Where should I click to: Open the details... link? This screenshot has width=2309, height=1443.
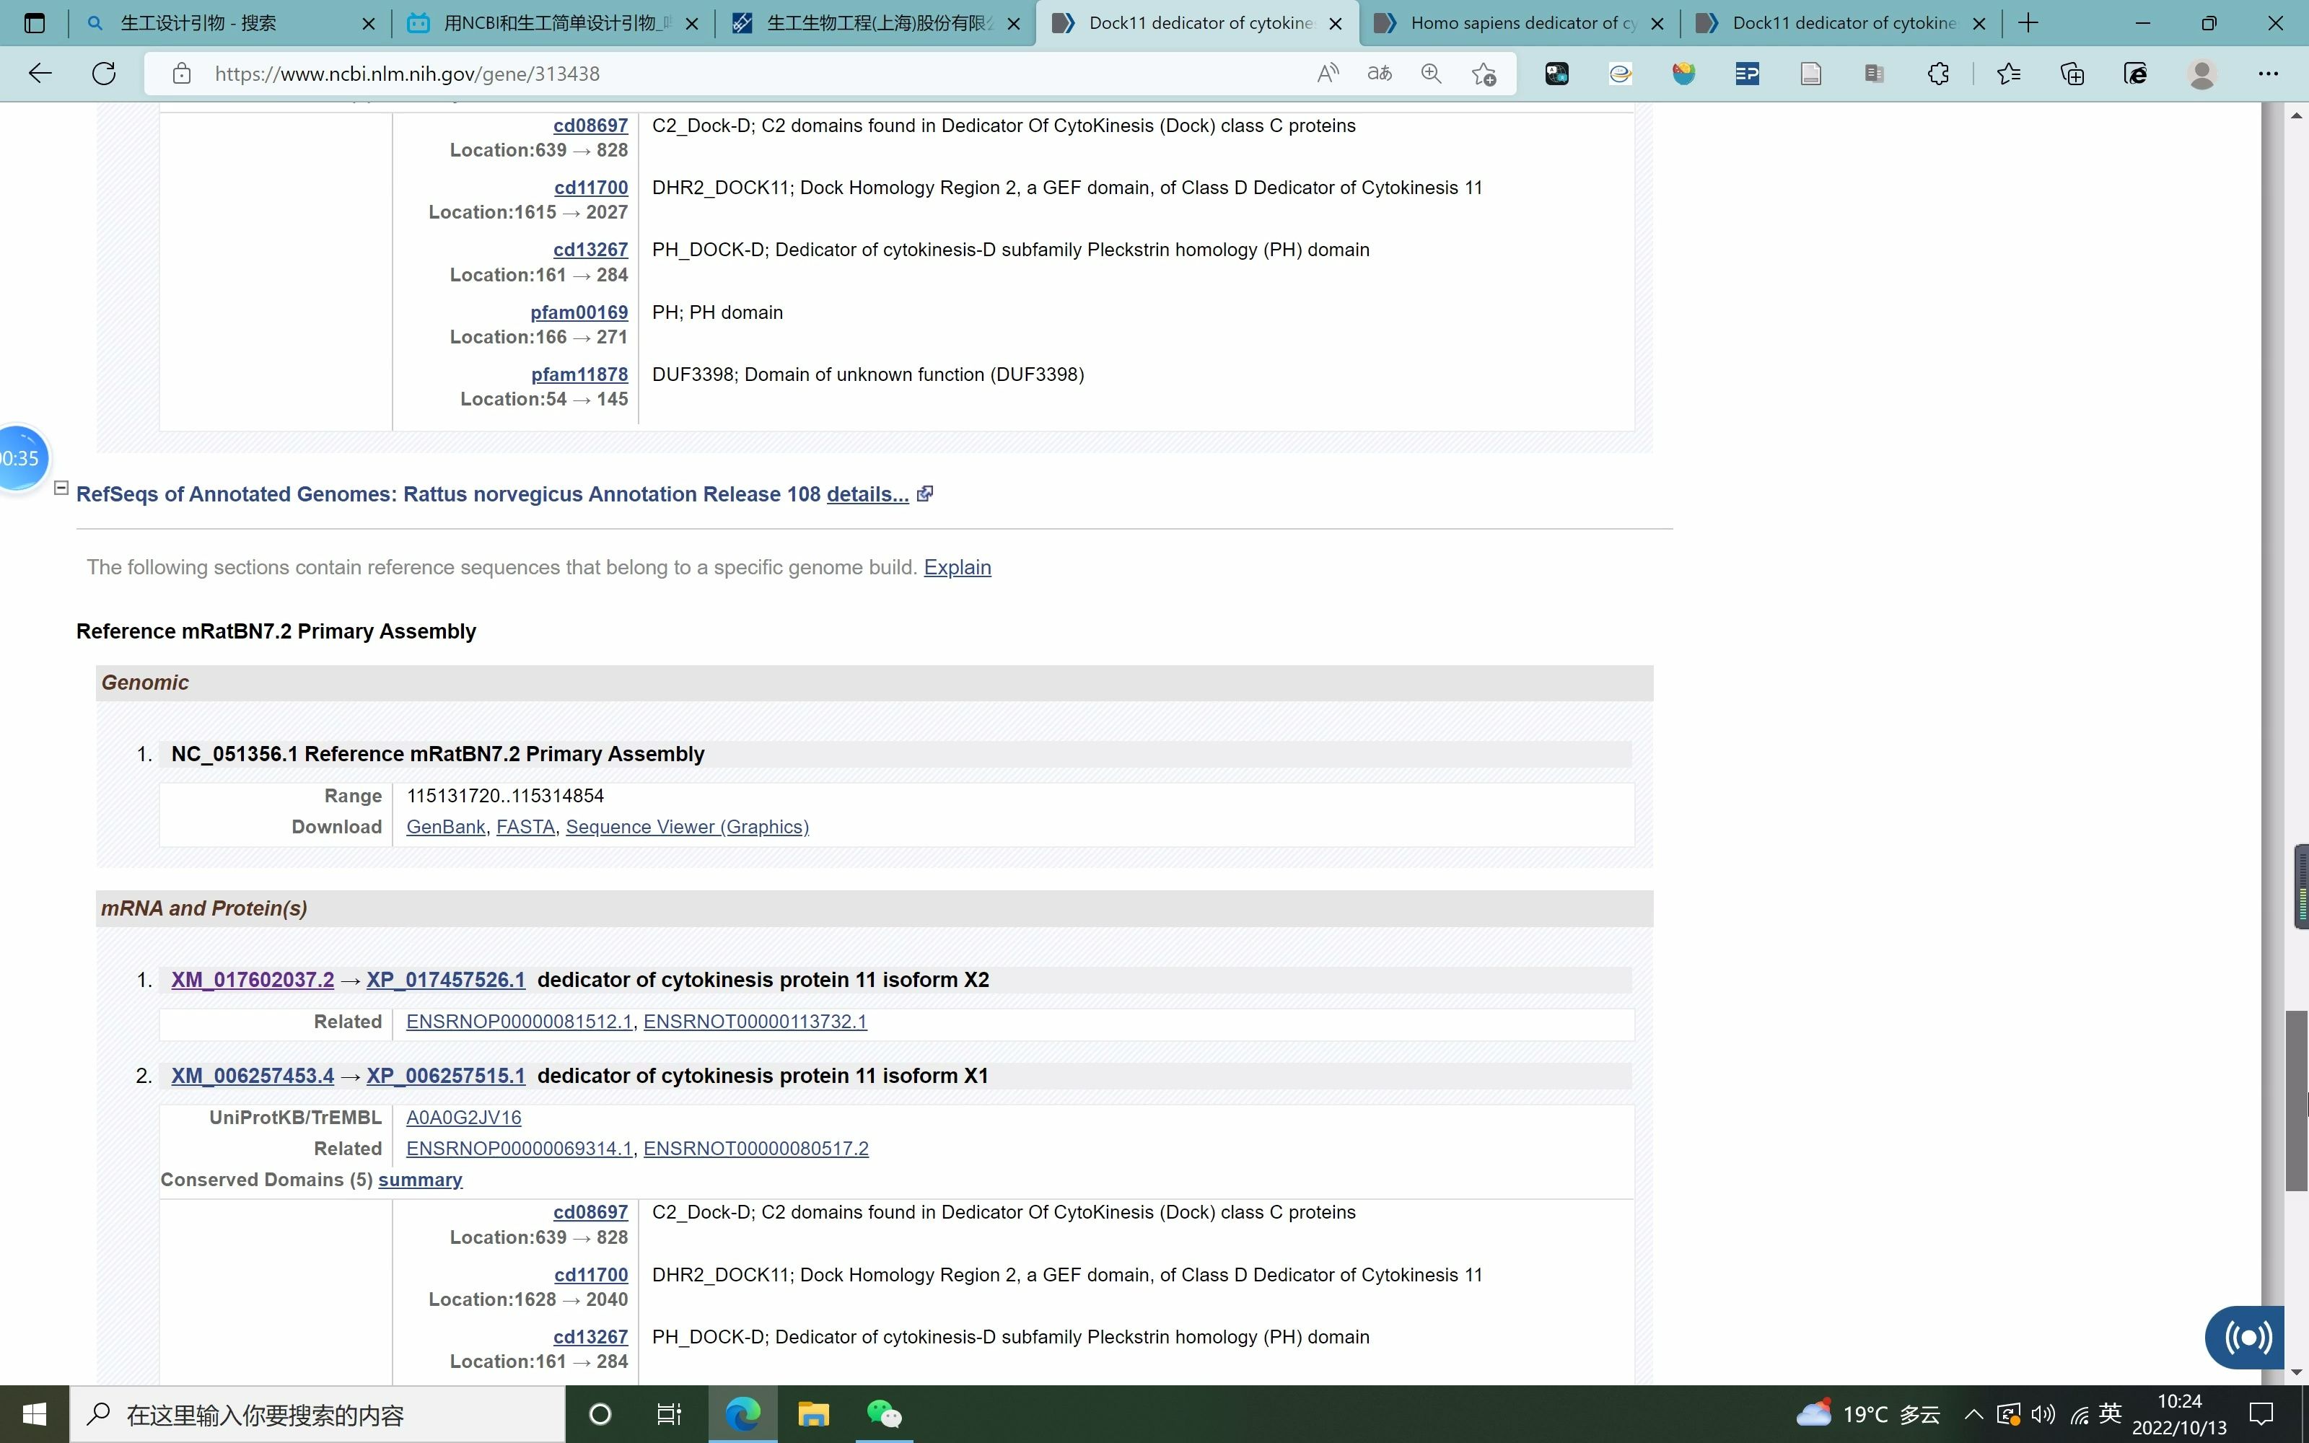pyautogui.click(x=867, y=494)
